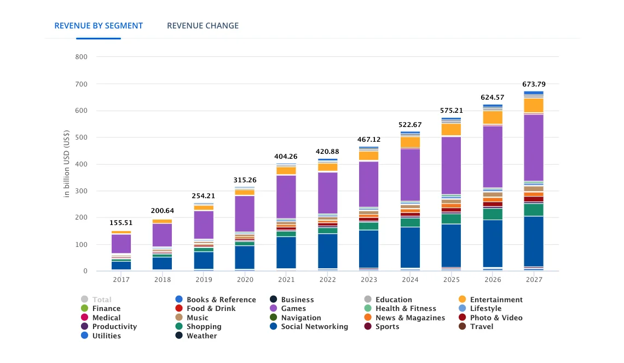The height and width of the screenshot is (363, 624).
Task: Select the REVENUE BY SEGMENT tab
Action: (99, 26)
